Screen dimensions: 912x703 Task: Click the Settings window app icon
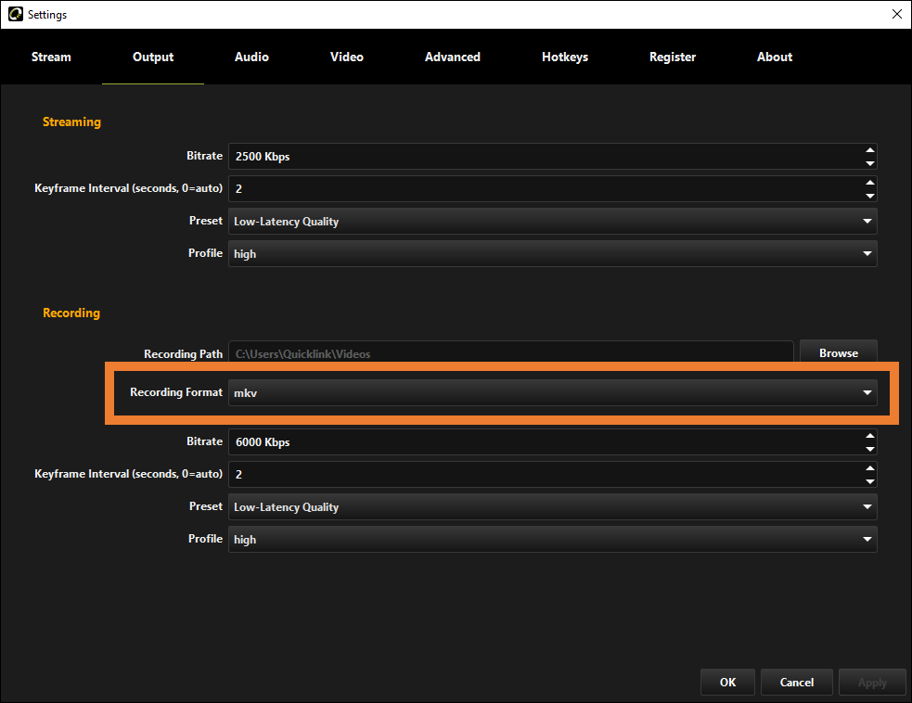coord(15,14)
